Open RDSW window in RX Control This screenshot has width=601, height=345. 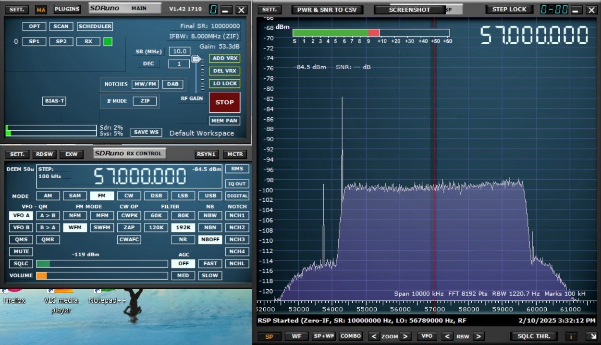pos(45,154)
